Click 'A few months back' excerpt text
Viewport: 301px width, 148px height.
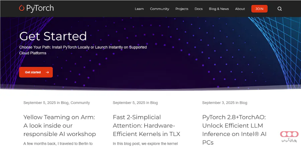58,144
